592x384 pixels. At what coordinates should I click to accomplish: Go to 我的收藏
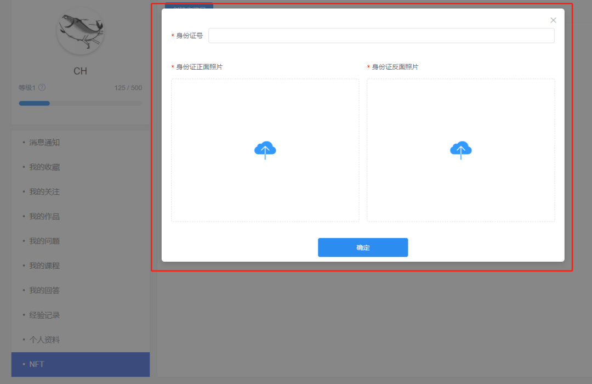[x=44, y=167]
